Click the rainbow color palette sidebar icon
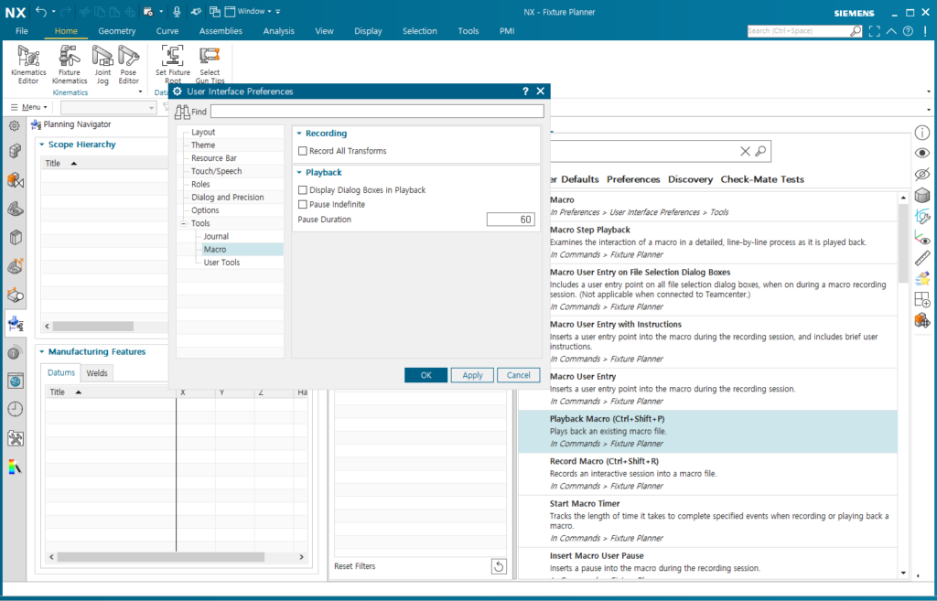Screen dimensions: 937x601 [x=16, y=467]
